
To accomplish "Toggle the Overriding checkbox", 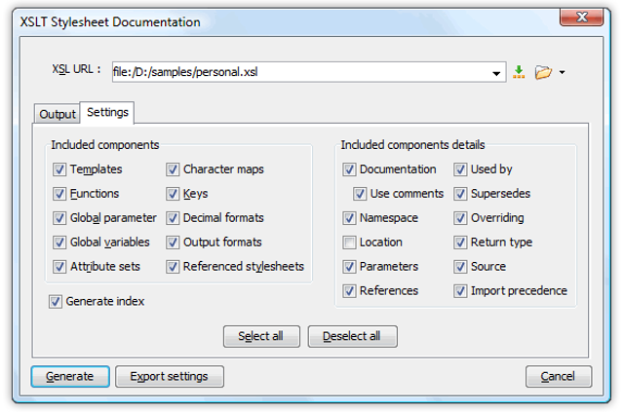I will click(x=460, y=218).
